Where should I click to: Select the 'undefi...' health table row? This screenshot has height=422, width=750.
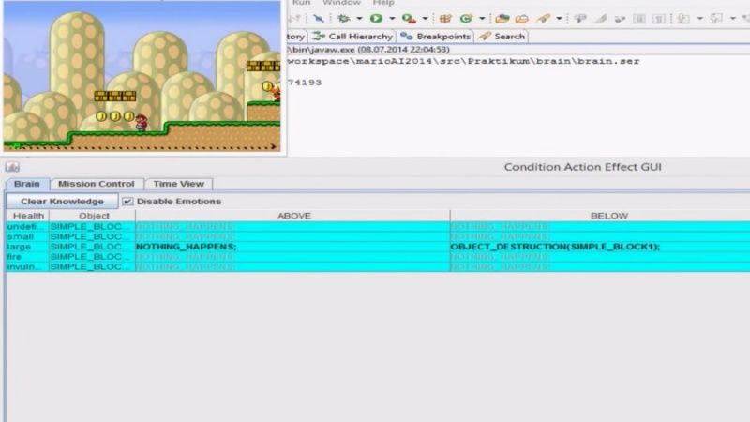tap(378, 226)
